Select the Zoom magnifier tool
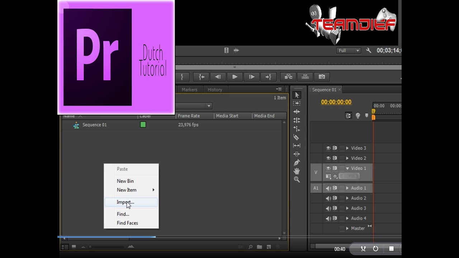The image size is (459, 258). [x=297, y=180]
